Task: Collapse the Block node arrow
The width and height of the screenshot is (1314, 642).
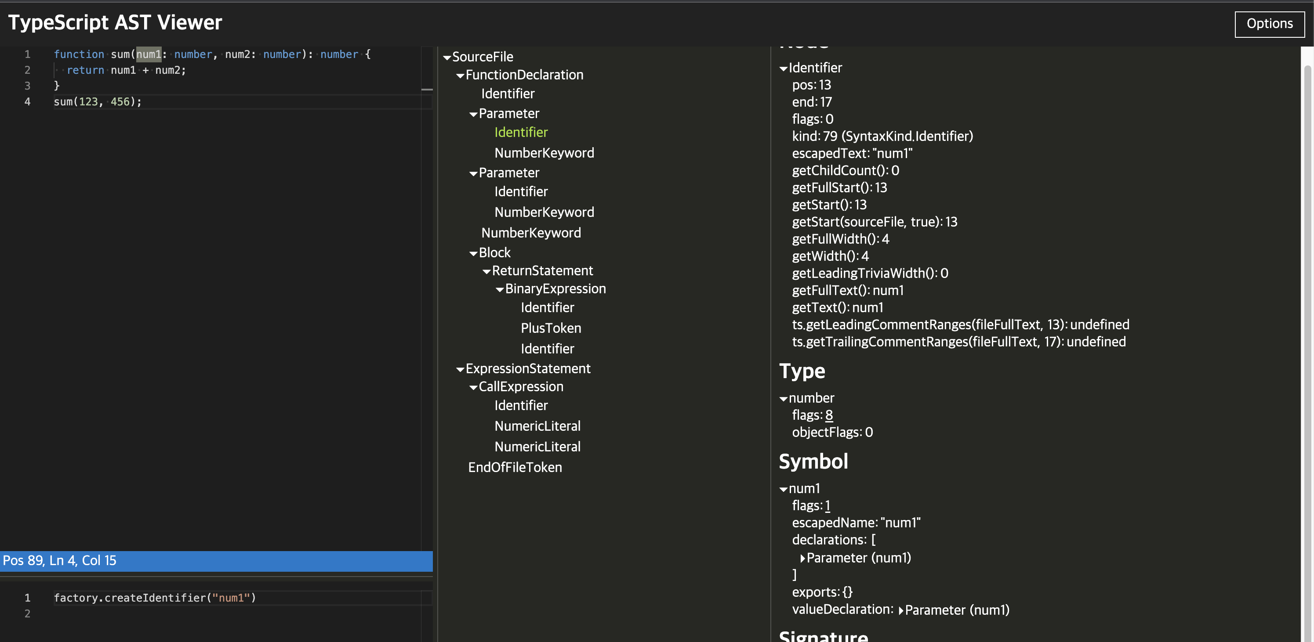Action: click(473, 253)
